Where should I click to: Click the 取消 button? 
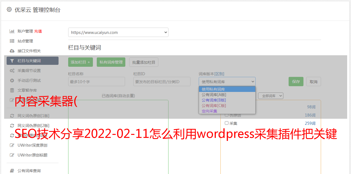click(x=314, y=82)
